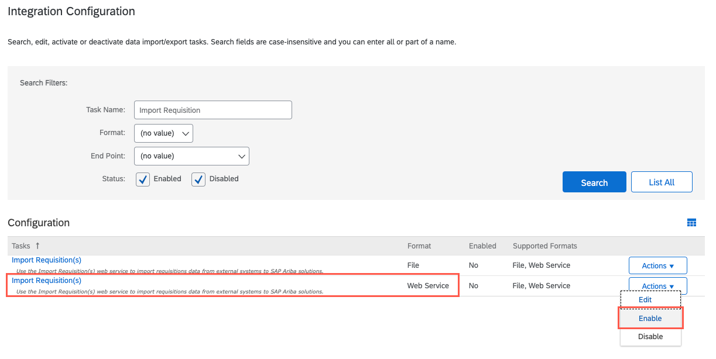Click the Enabled column header
716x359 pixels.
coord(482,246)
